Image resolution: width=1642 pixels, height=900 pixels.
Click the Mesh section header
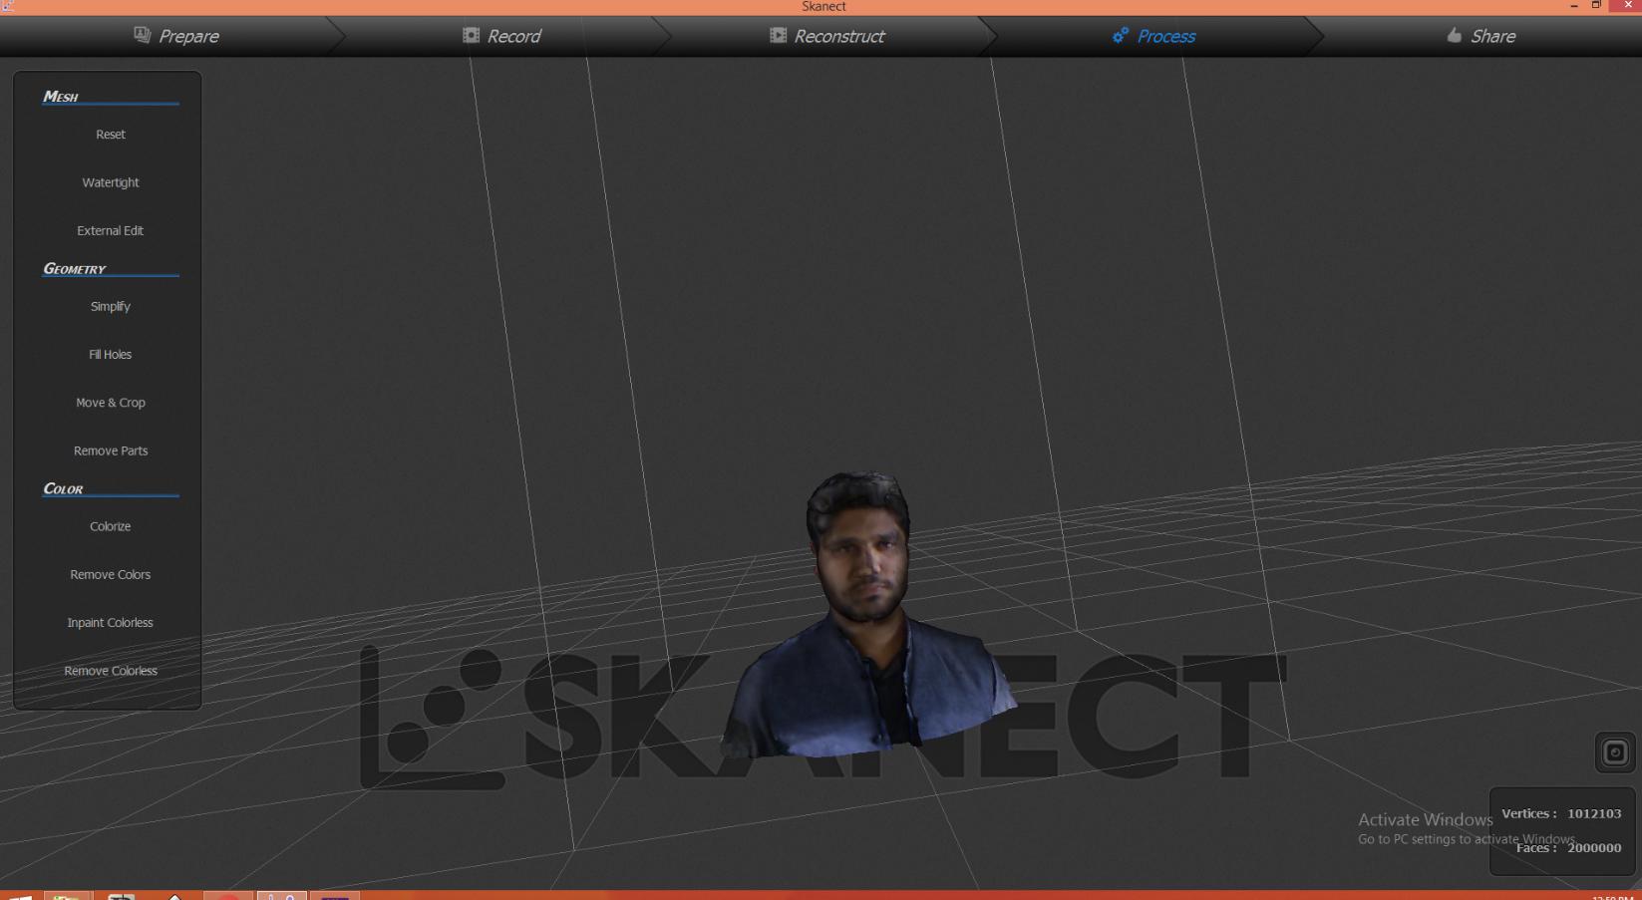[x=61, y=97]
